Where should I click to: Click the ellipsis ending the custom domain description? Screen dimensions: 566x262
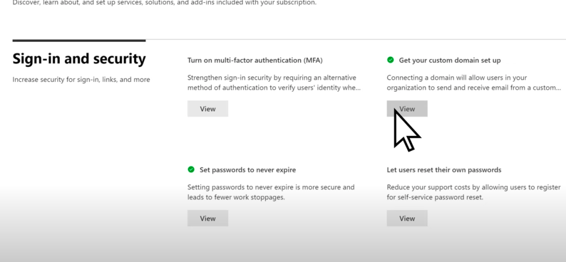point(558,88)
